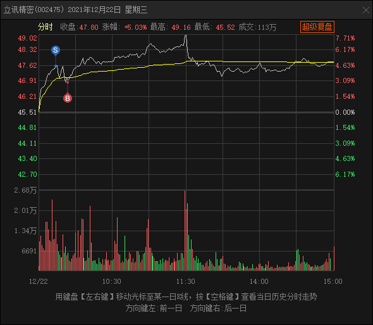Click the 0.00% percentage axis label

tap(345, 112)
